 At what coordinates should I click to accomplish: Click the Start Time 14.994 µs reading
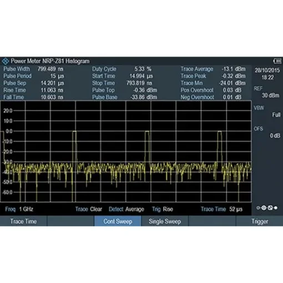123,76
